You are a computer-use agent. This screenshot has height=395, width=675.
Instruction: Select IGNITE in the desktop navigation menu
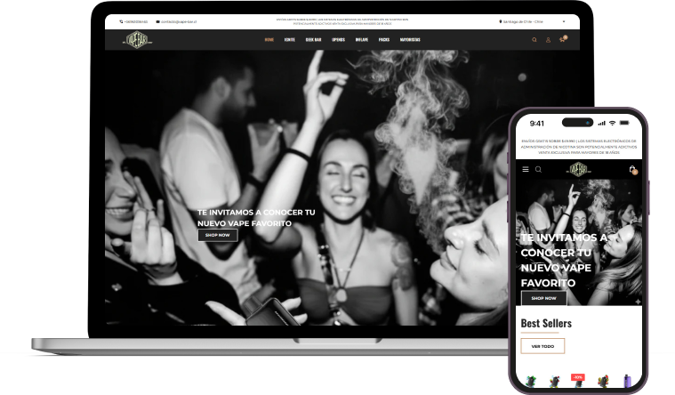[x=290, y=40]
